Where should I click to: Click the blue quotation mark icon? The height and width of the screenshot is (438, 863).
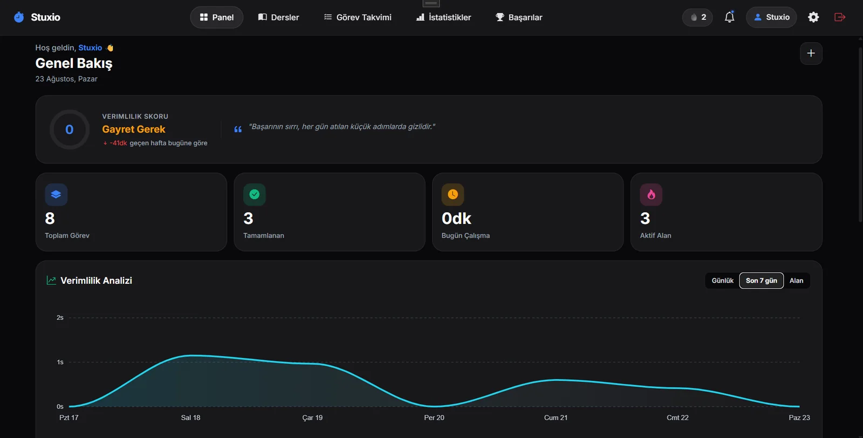[238, 129]
